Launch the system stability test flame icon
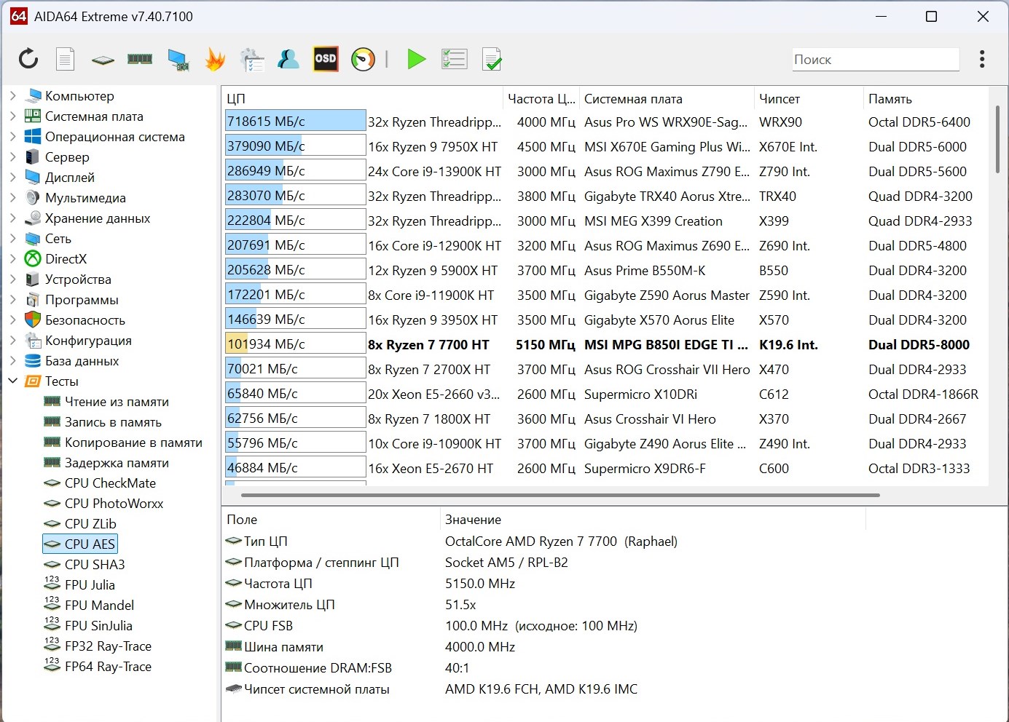Viewport: 1009px width, 722px height. click(x=215, y=59)
